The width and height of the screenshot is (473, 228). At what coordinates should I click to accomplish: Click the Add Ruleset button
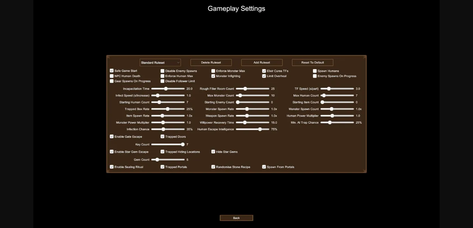click(262, 62)
